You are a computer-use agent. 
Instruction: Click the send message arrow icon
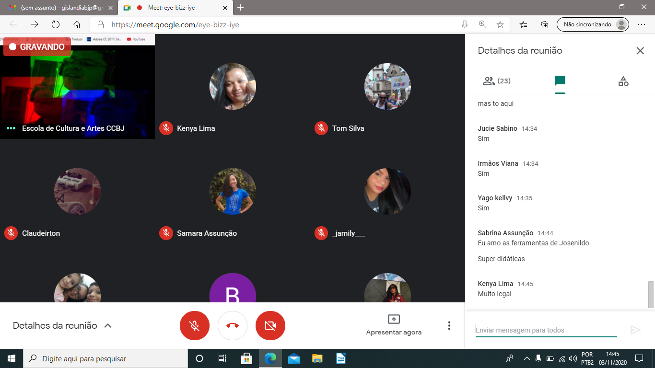pos(635,330)
